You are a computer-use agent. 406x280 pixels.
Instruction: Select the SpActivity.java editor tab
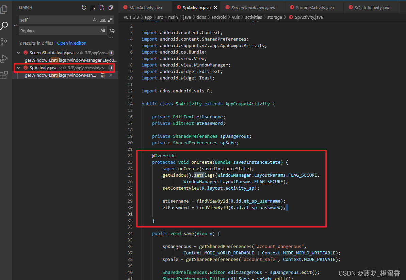pyautogui.click(x=196, y=8)
